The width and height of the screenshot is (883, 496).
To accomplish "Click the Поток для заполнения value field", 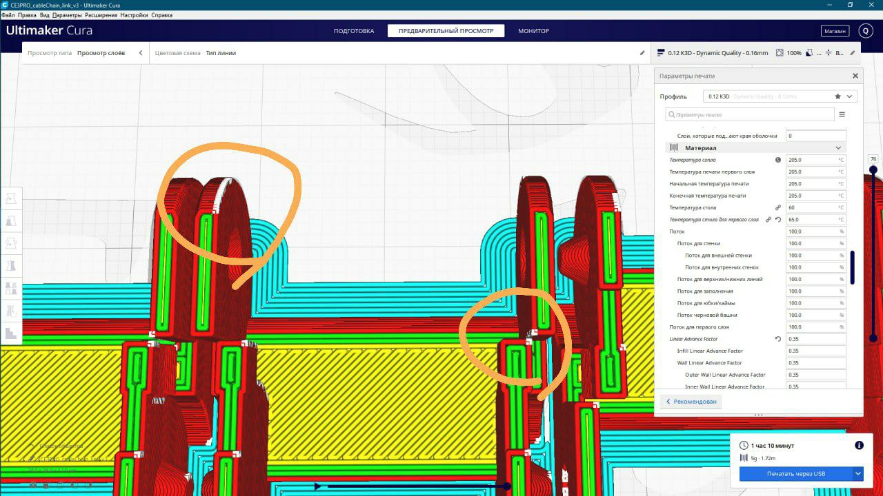I will [815, 291].
